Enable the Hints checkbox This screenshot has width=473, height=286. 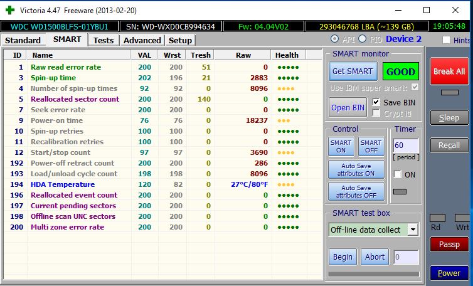(x=447, y=40)
